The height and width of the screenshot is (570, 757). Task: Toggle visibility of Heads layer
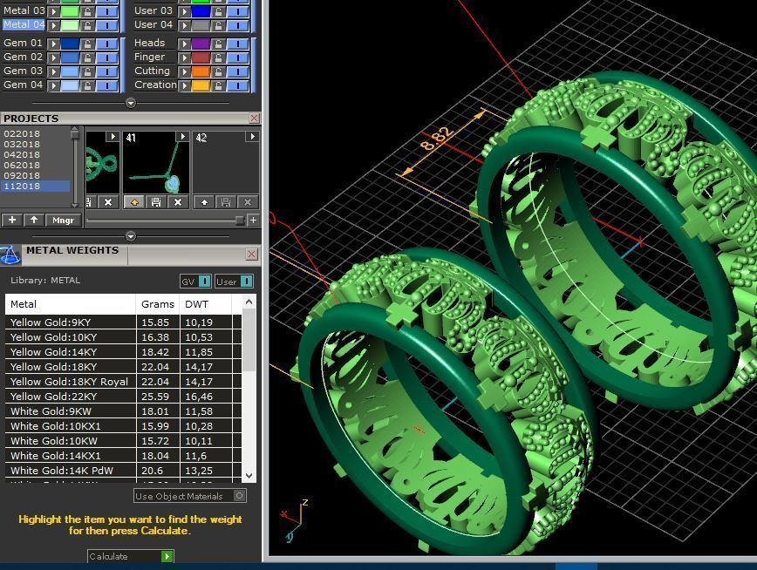[237, 44]
